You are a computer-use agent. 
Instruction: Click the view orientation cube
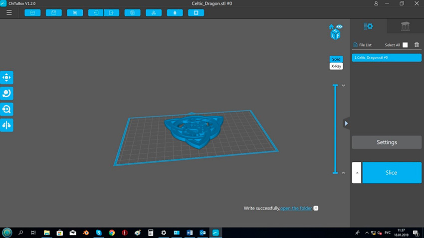[335, 33]
